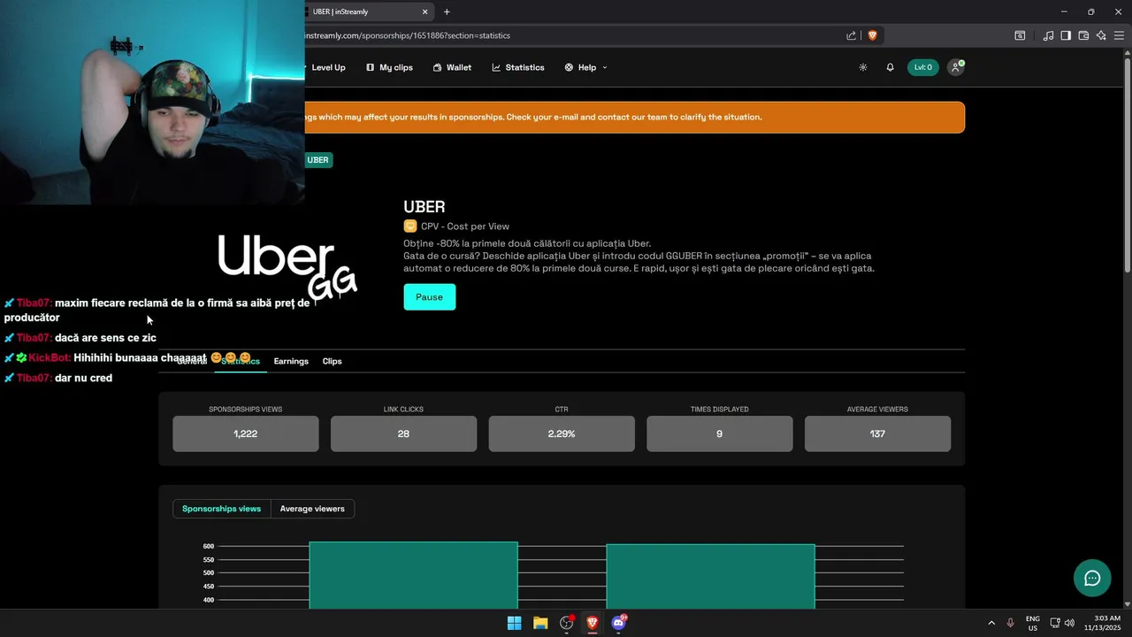Open the user profile avatar
1132x637 pixels.
(x=956, y=67)
